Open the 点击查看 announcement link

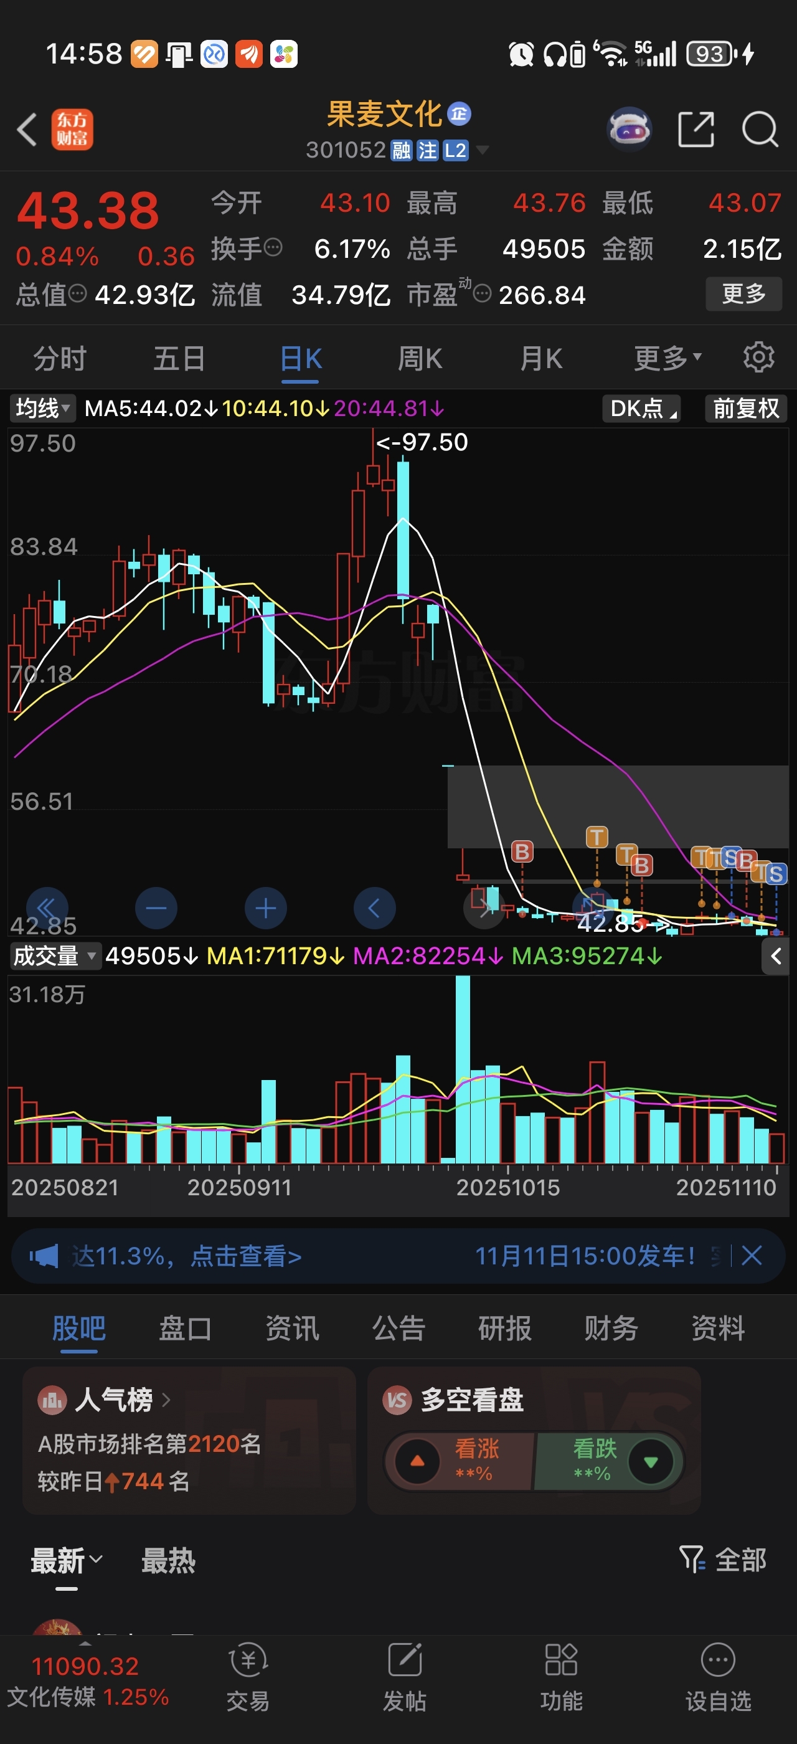[x=245, y=1256]
